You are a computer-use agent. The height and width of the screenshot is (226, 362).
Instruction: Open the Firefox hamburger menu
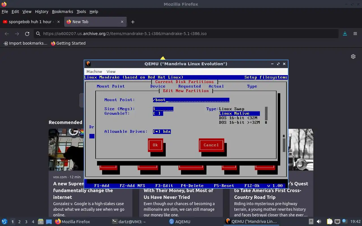tap(355, 34)
